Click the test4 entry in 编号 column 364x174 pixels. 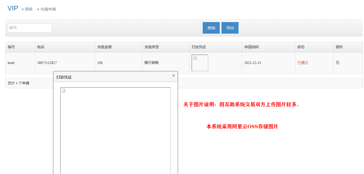click(11, 63)
